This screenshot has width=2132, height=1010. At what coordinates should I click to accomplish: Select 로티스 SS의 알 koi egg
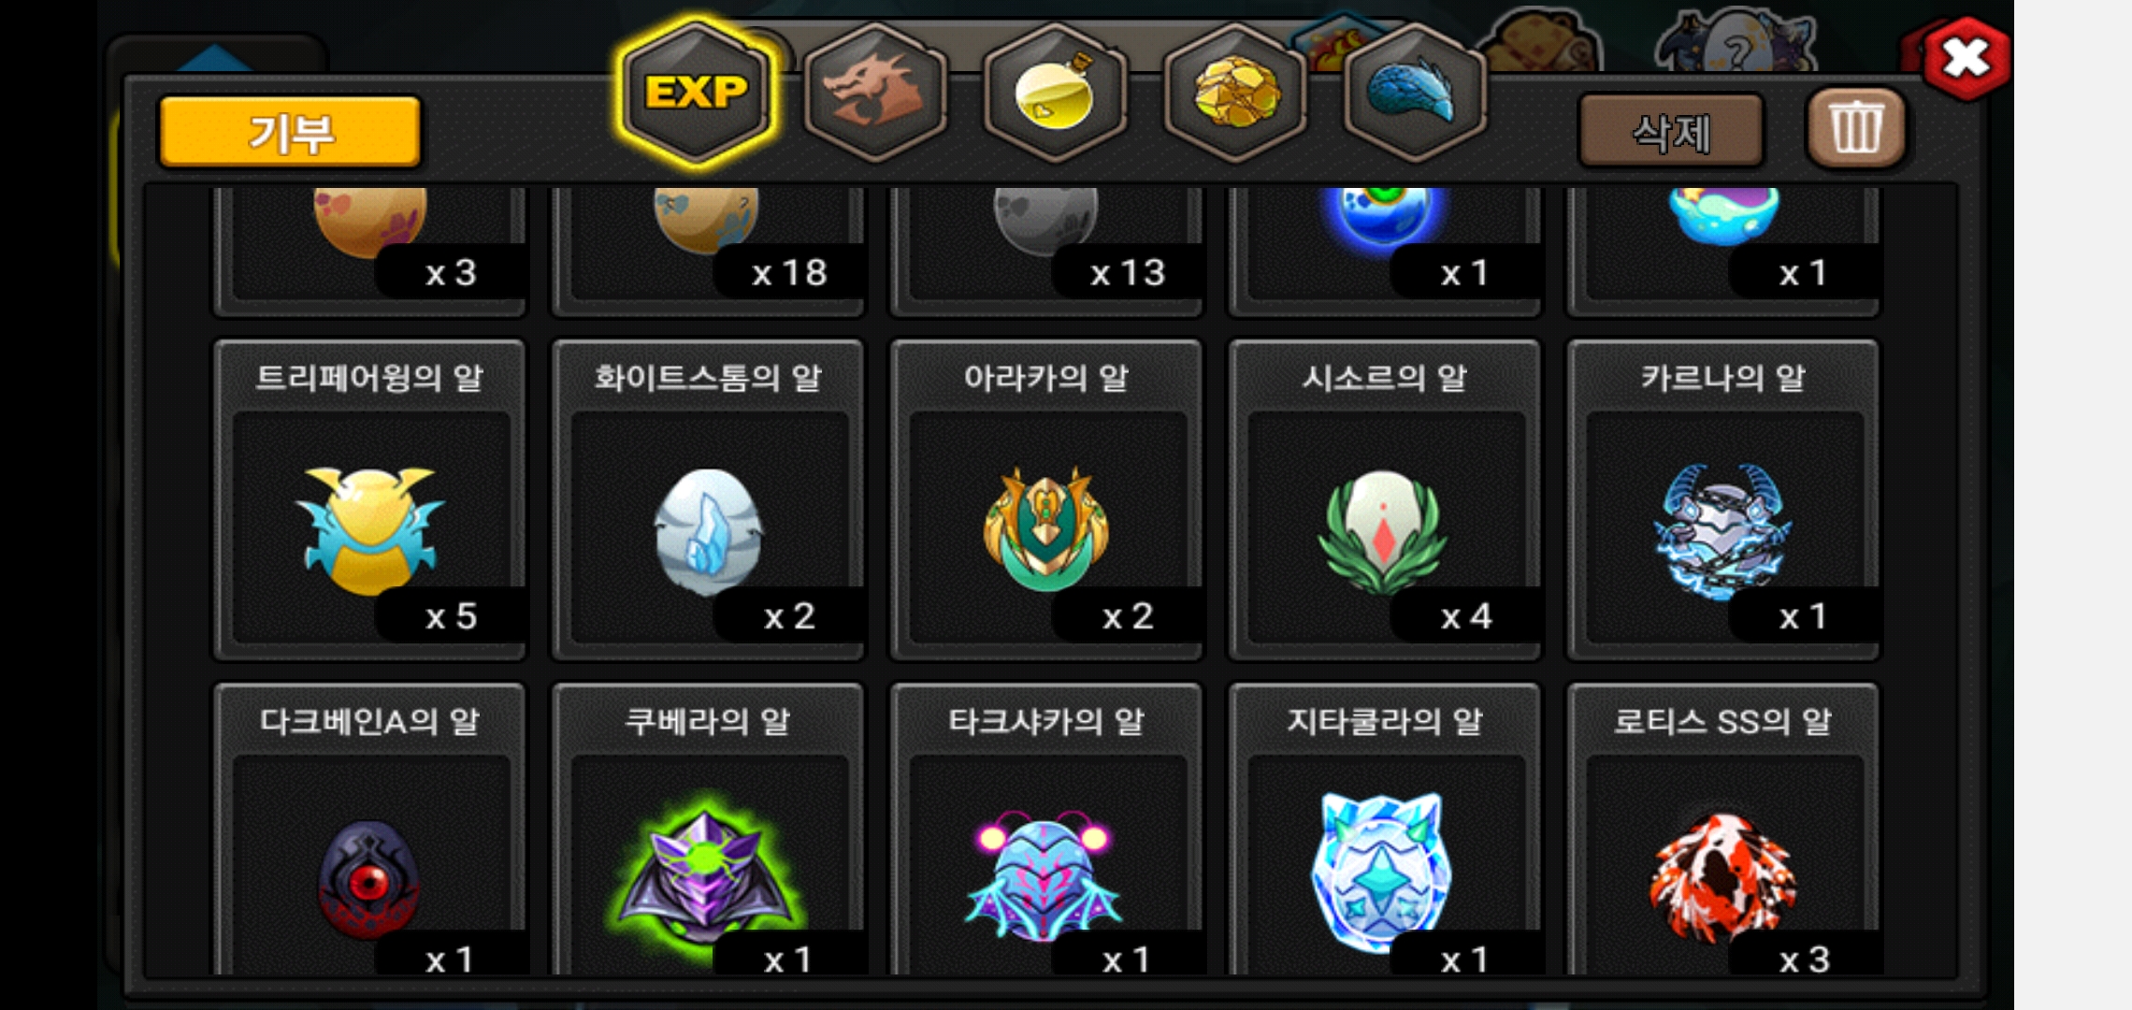1724,830
